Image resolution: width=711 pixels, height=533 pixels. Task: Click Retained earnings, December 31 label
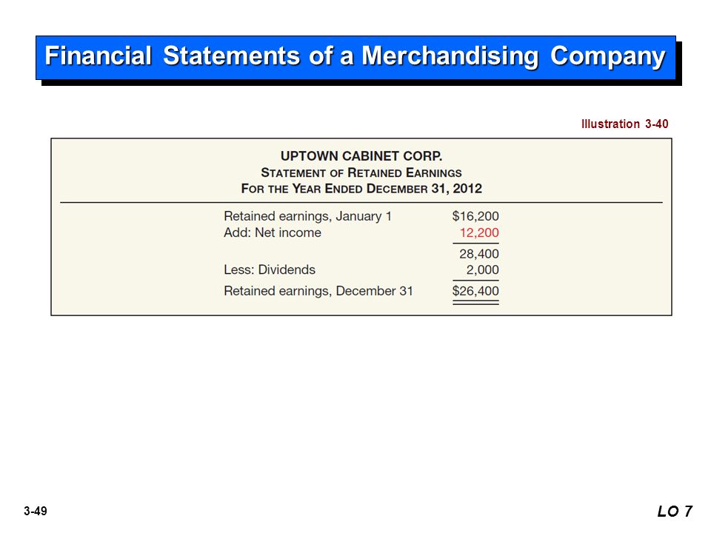(x=318, y=291)
